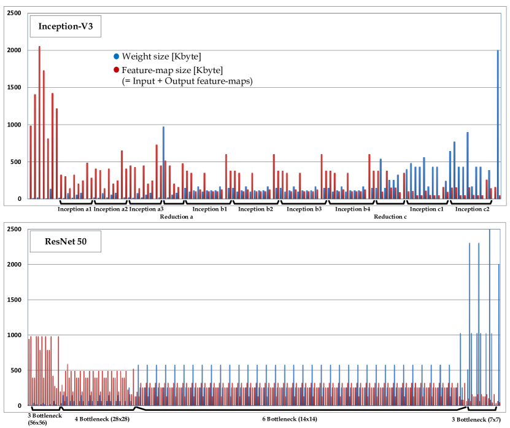Click the 0 y-axis label of Inception-V3 chart
The image size is (510, 428).
click(20, 199)
